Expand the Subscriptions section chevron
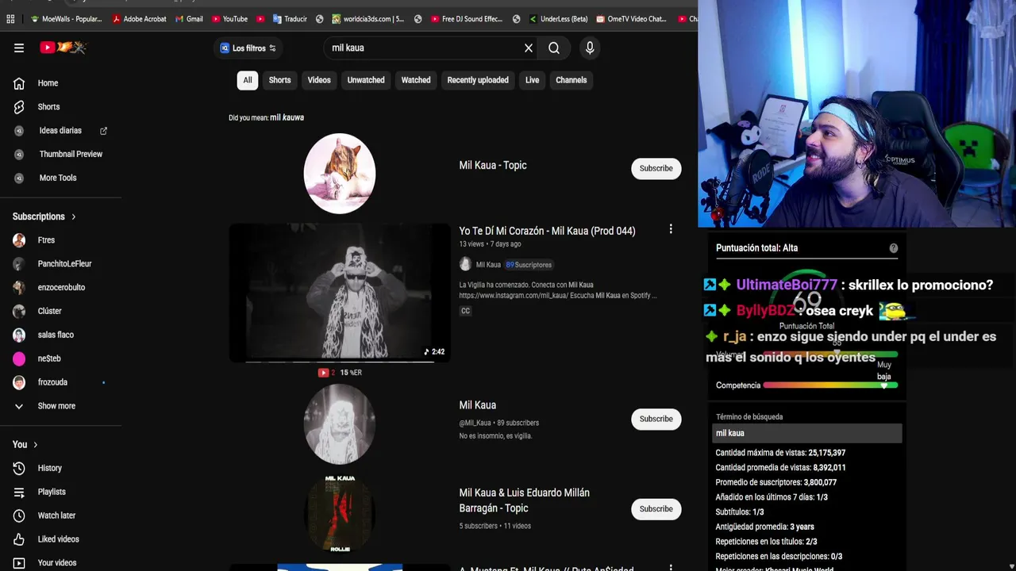The width and height of the screenshot is (1016, 571). tap(74, 217)
